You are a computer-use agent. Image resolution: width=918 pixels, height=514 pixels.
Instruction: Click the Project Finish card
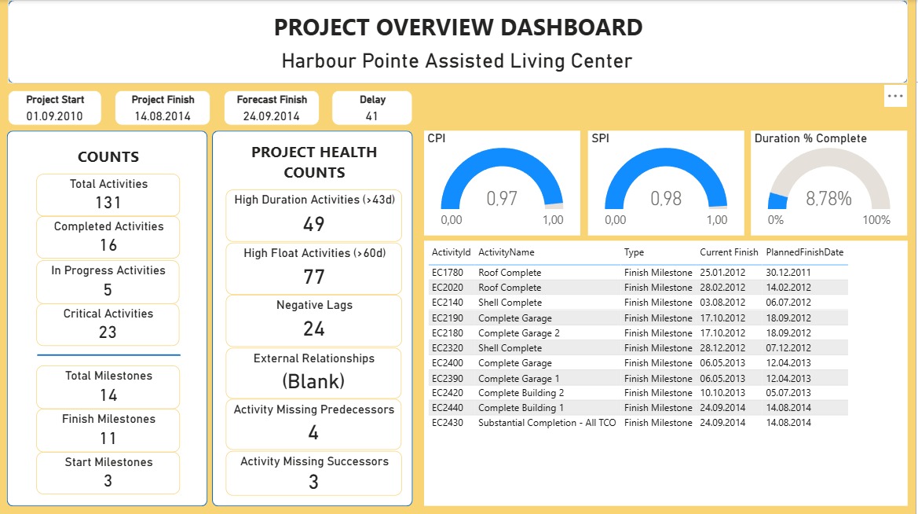pyautogui.click(x=162, y=108)
